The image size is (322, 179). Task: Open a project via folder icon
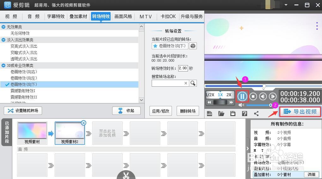[x=221, y=114]
